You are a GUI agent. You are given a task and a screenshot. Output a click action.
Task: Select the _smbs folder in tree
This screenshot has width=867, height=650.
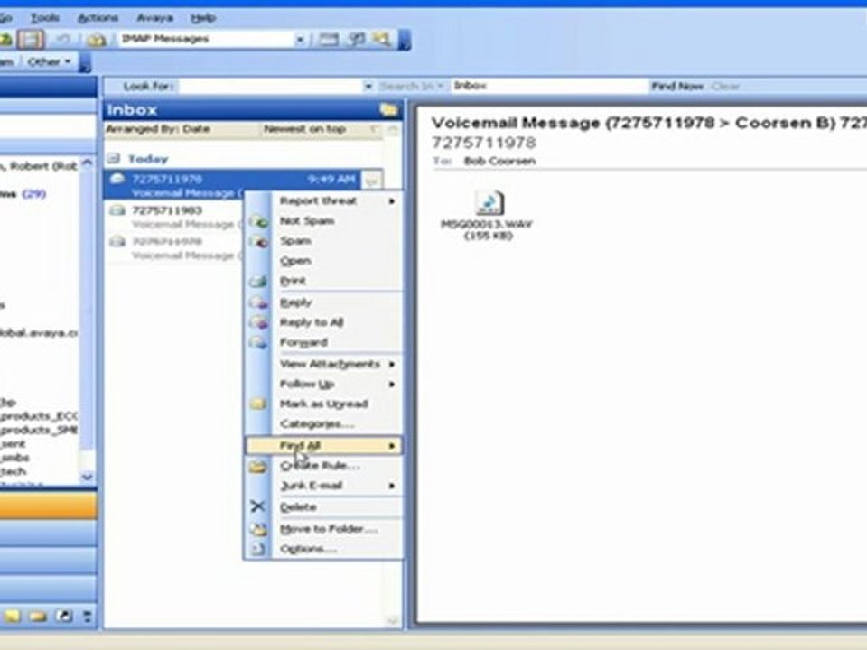[x=15, y=458]
